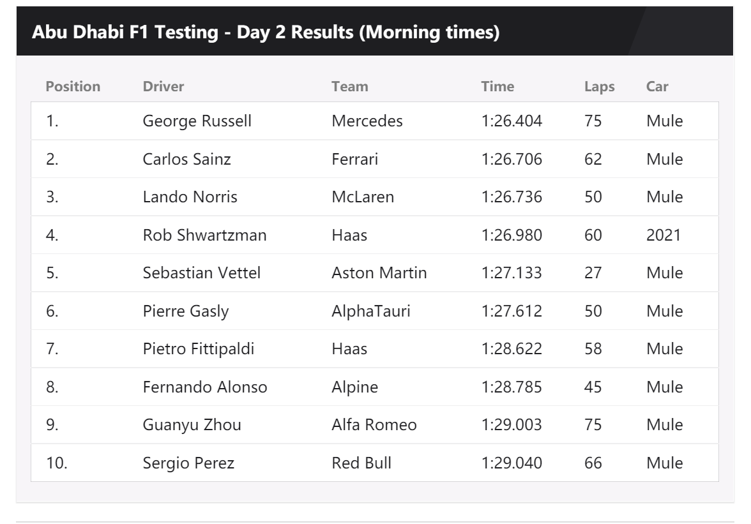Click Lando Norris in the table
Screen dimensions: 751x524
point(190,197)
